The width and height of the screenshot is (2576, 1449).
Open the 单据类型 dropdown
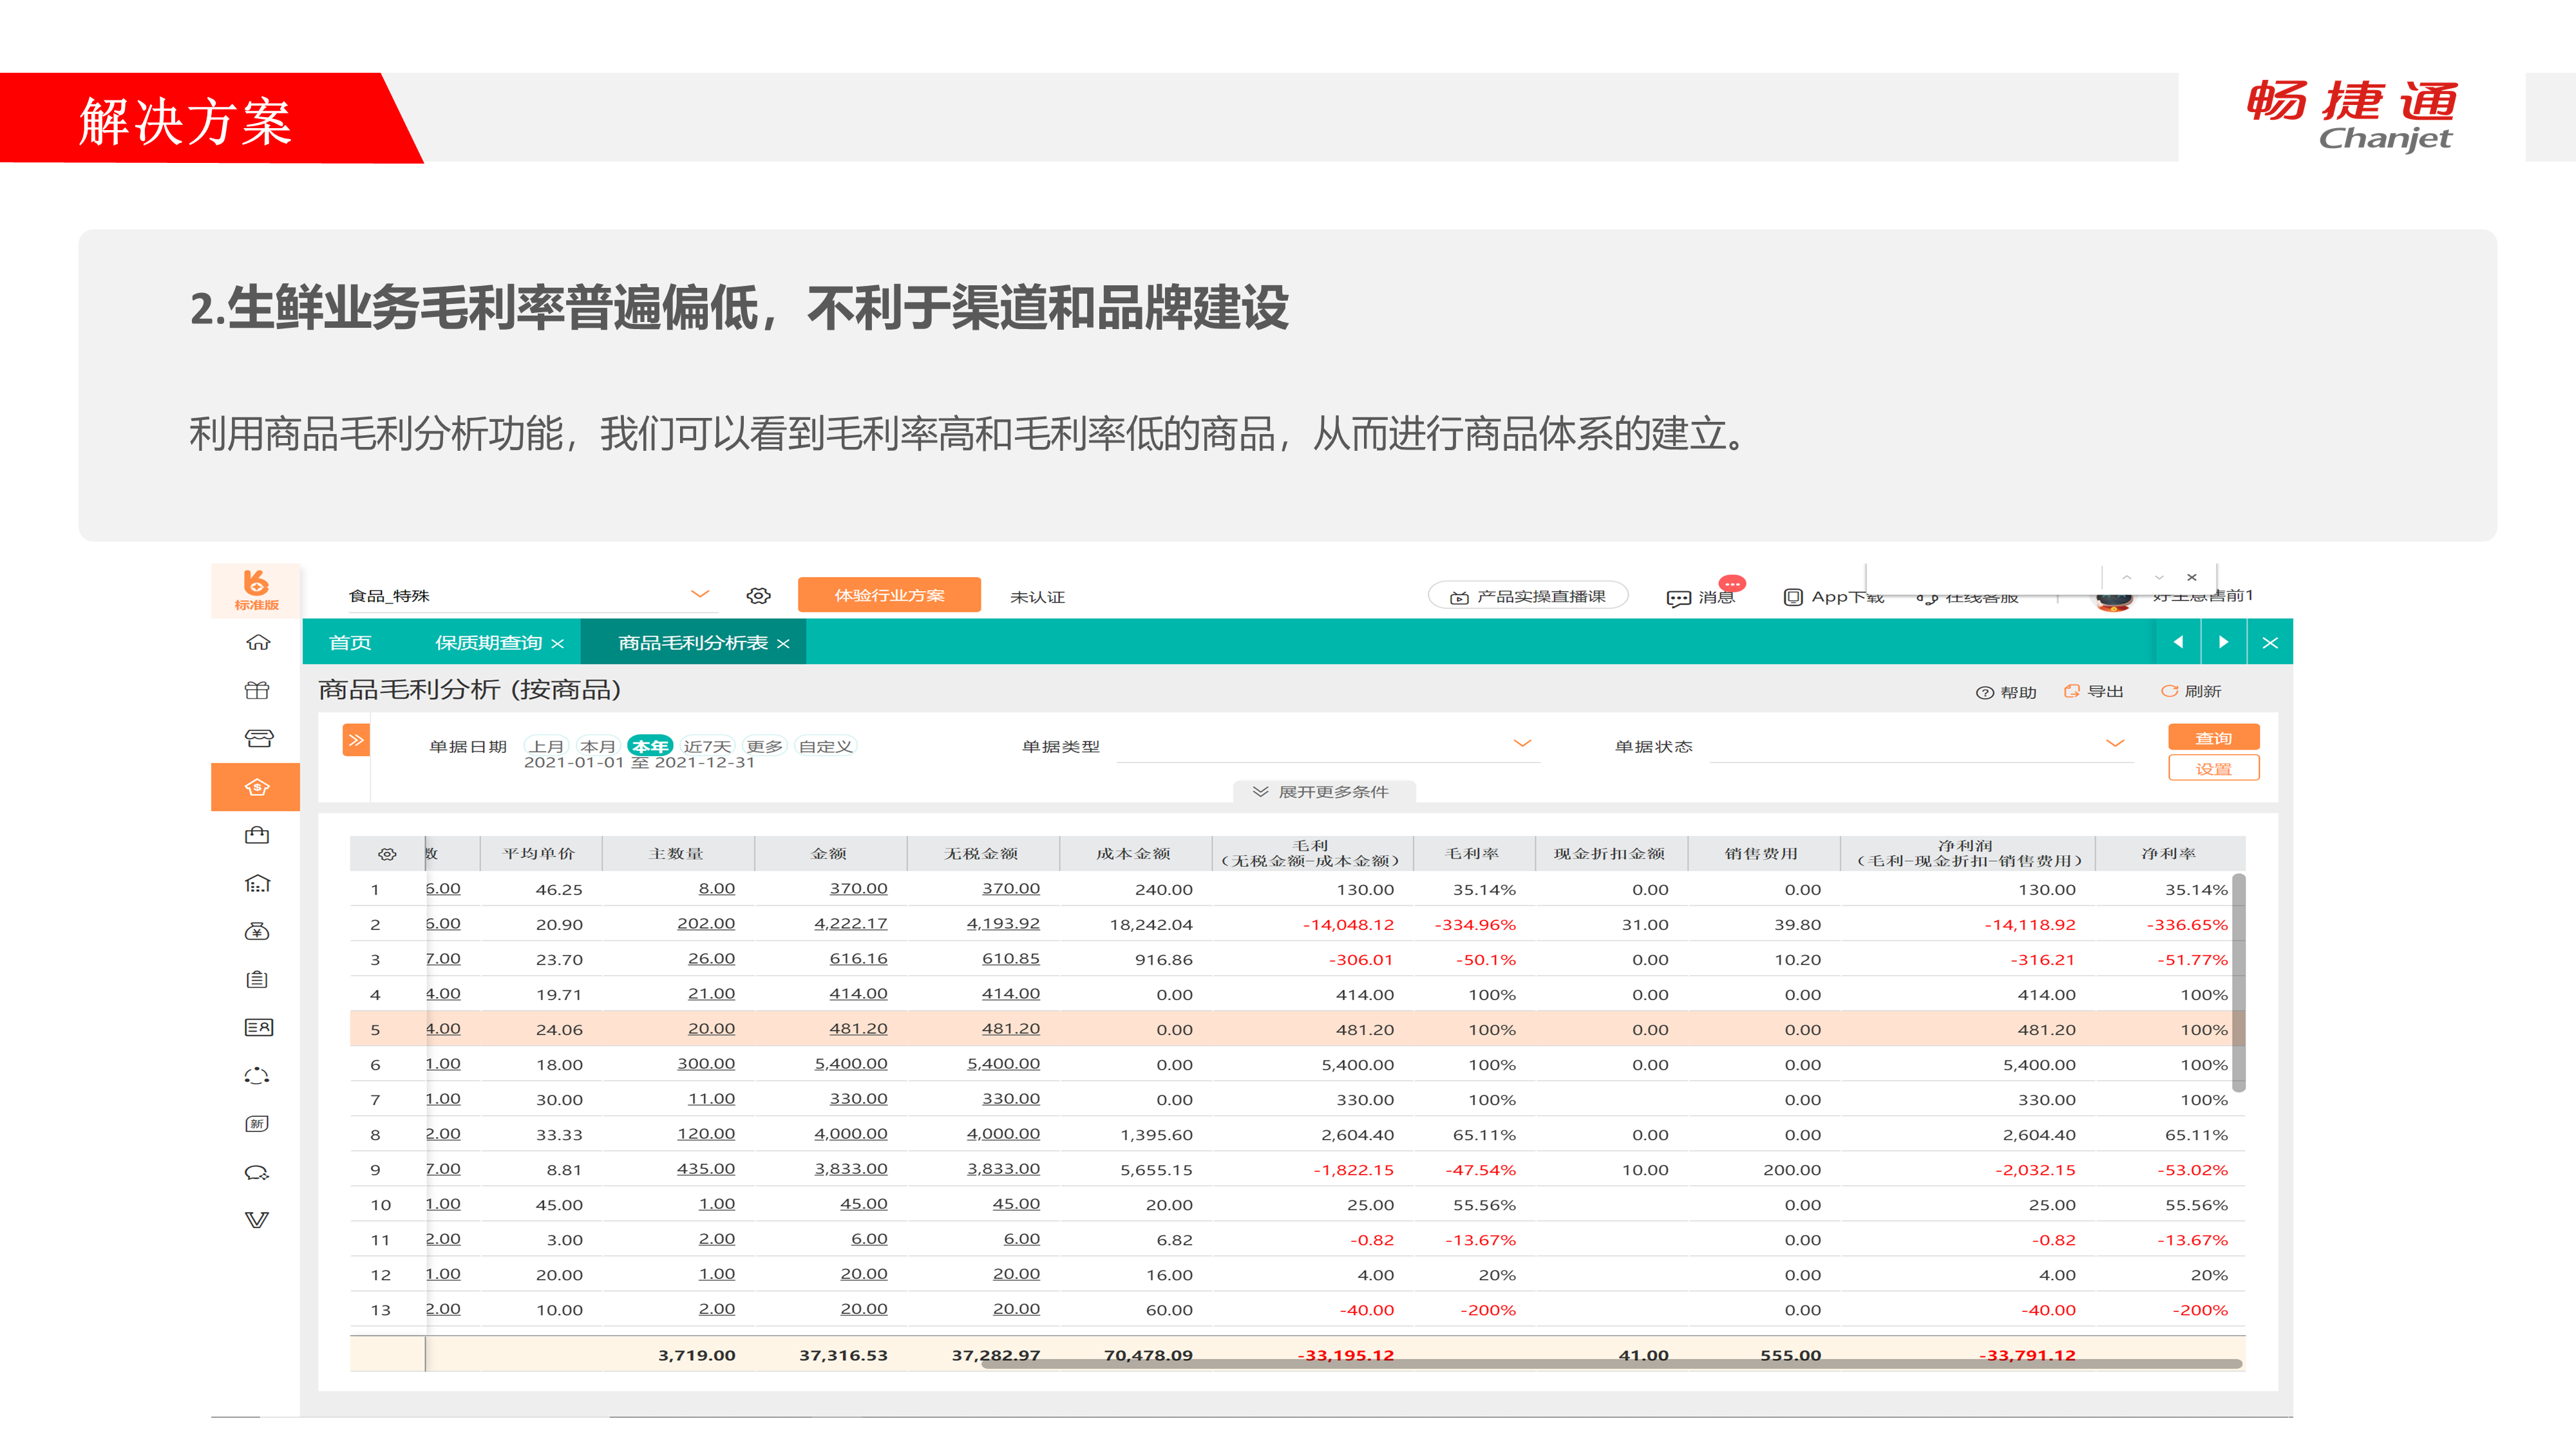tap(1522, 744)
